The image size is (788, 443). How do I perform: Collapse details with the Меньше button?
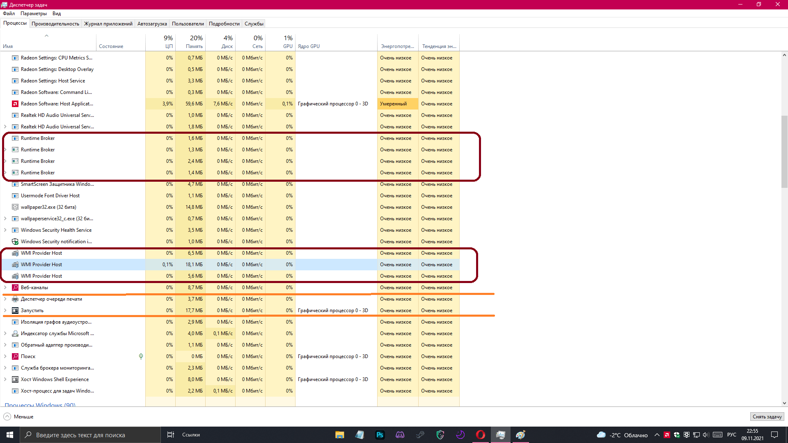click(18, 416)
